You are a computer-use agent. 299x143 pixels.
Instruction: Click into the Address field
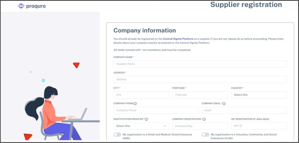coord(200,80)
